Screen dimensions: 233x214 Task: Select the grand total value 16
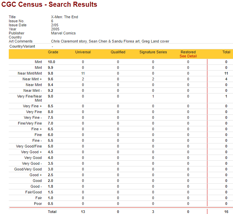[x=226, y=212]
